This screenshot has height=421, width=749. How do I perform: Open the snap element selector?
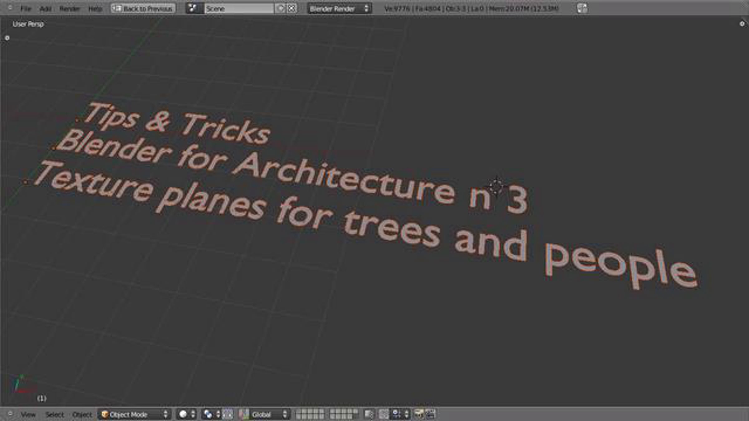coord(400,414)
